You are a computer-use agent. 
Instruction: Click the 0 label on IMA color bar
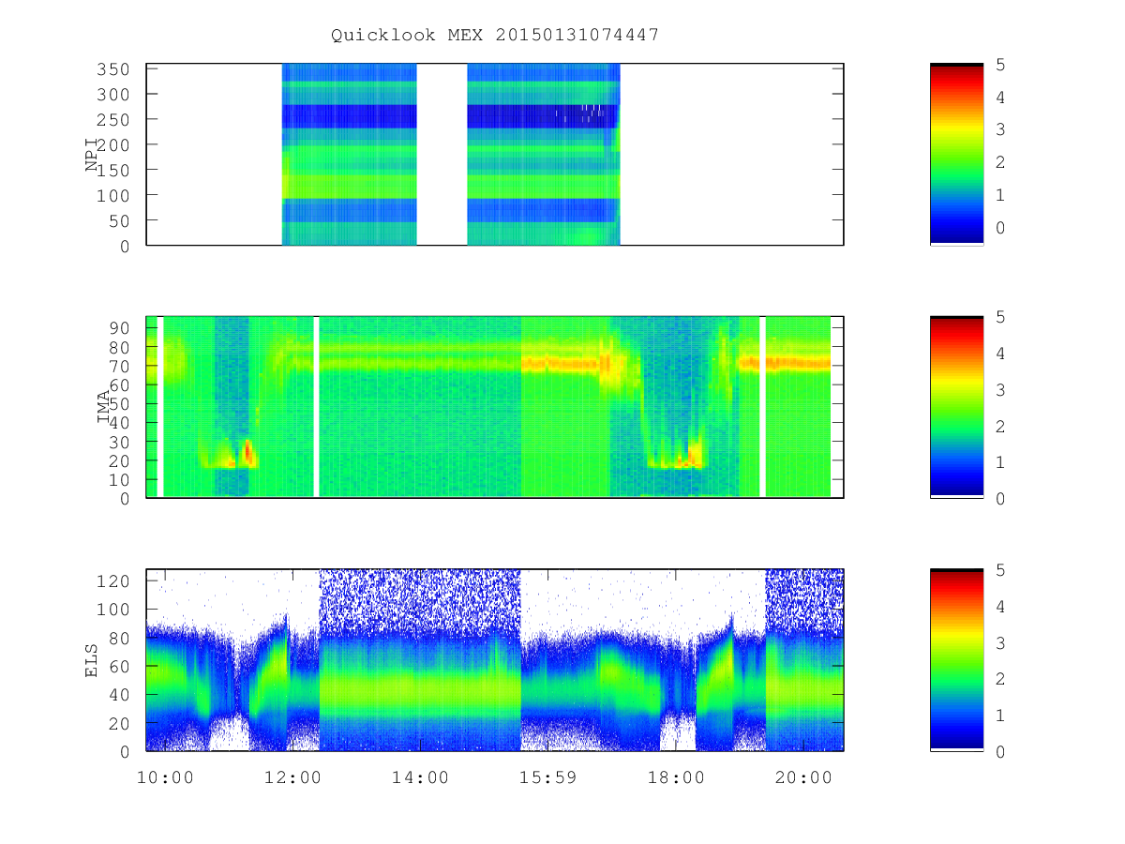pyautogui.click(x=1001, y=499)
